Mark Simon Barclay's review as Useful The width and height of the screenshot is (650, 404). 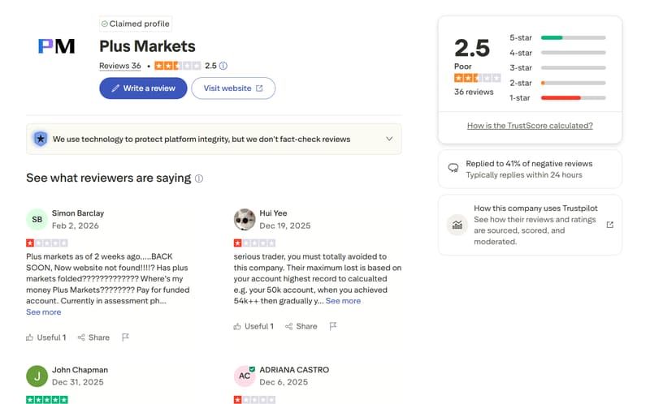(x=46, y=337)
